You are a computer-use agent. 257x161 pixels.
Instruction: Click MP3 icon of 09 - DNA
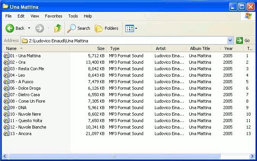click(6, 108)
